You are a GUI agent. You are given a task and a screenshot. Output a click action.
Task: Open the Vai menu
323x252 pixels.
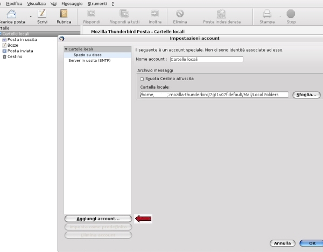[53, 4]
